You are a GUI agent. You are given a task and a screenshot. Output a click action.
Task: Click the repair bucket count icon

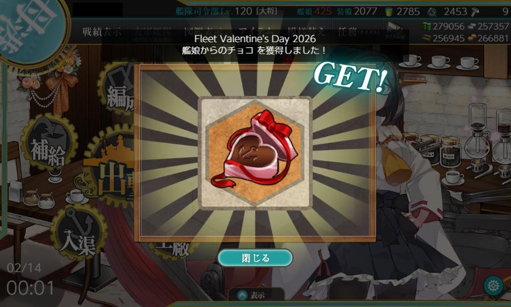tap(389, 12)
